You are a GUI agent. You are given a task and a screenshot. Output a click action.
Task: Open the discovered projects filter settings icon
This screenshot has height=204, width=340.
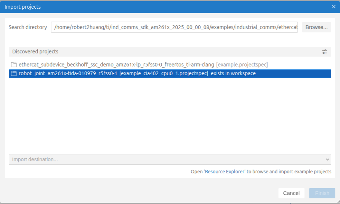pyautogui.click(x=325, y=51)
